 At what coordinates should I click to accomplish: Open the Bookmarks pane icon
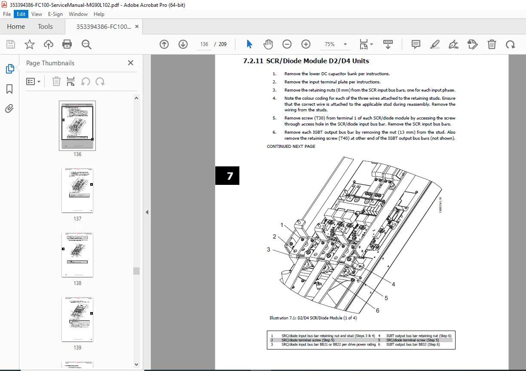[9, 89]
